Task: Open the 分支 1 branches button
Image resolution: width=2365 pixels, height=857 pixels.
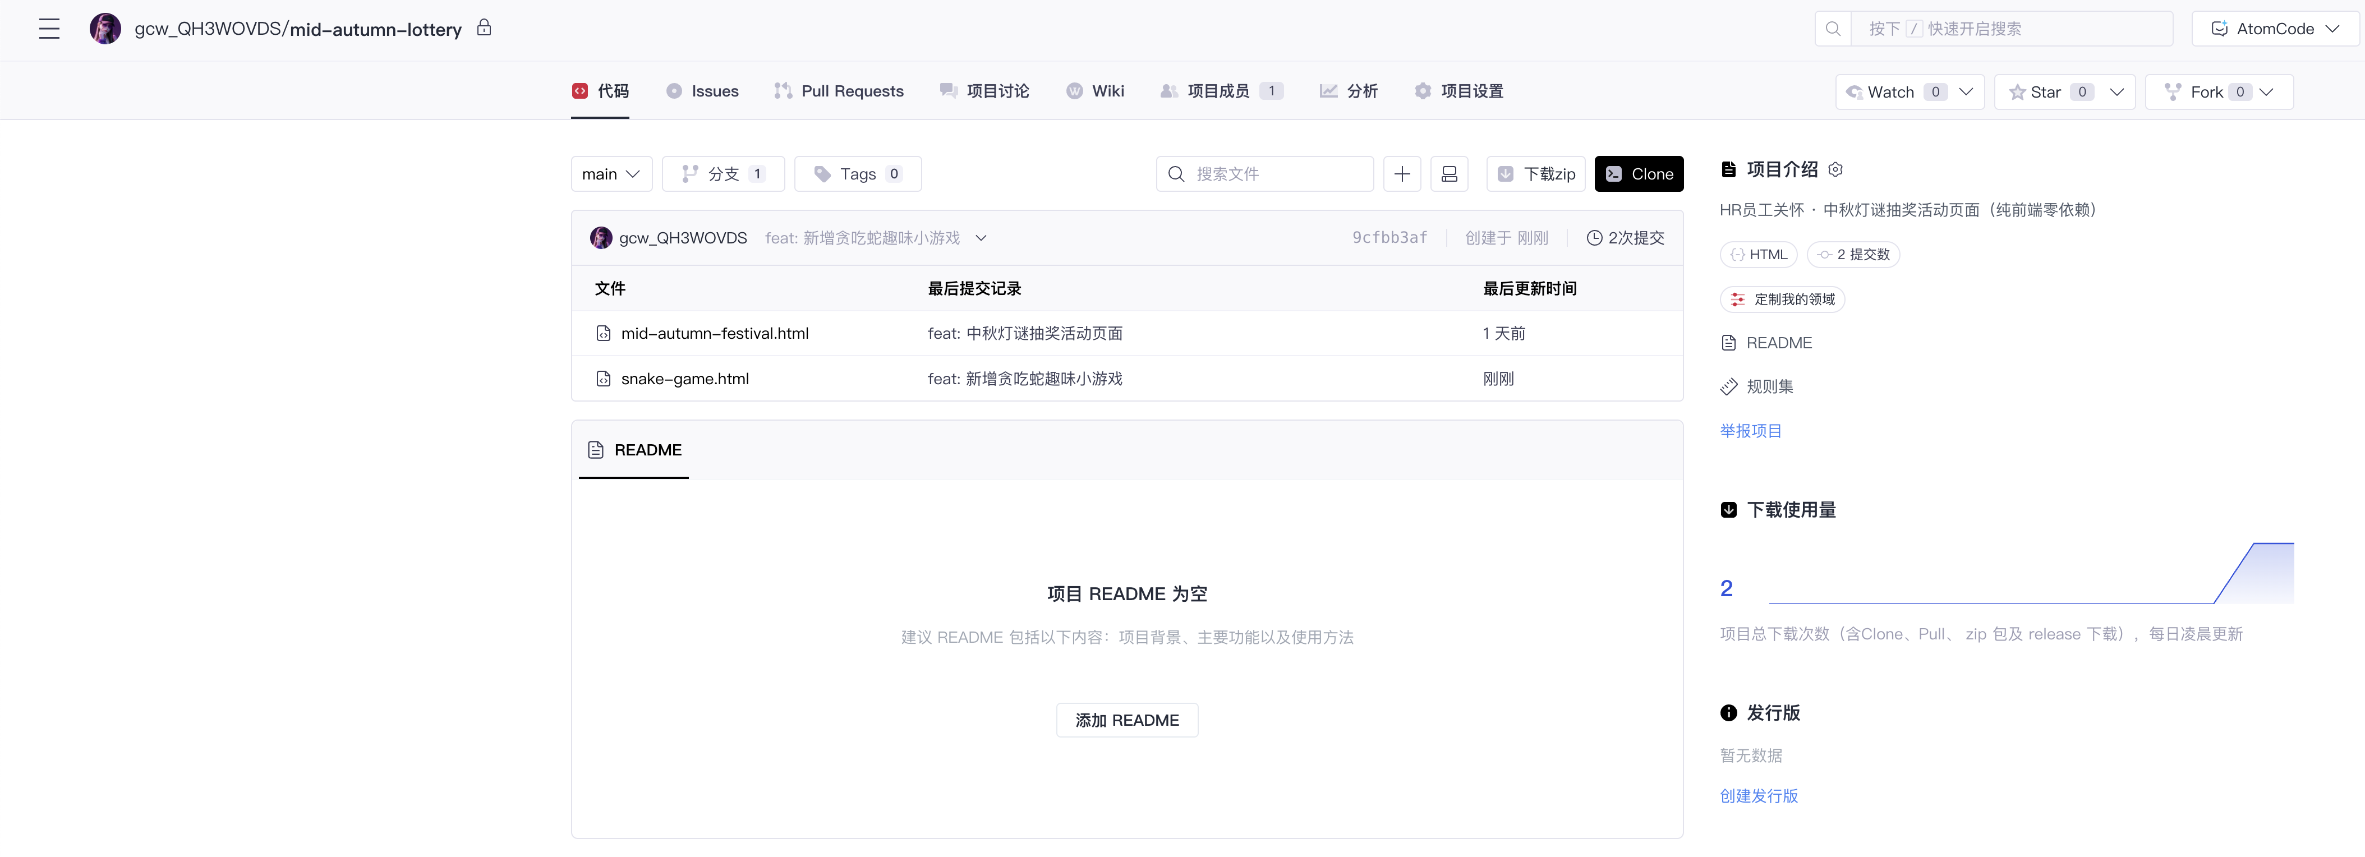Action: tap(724, 174)
